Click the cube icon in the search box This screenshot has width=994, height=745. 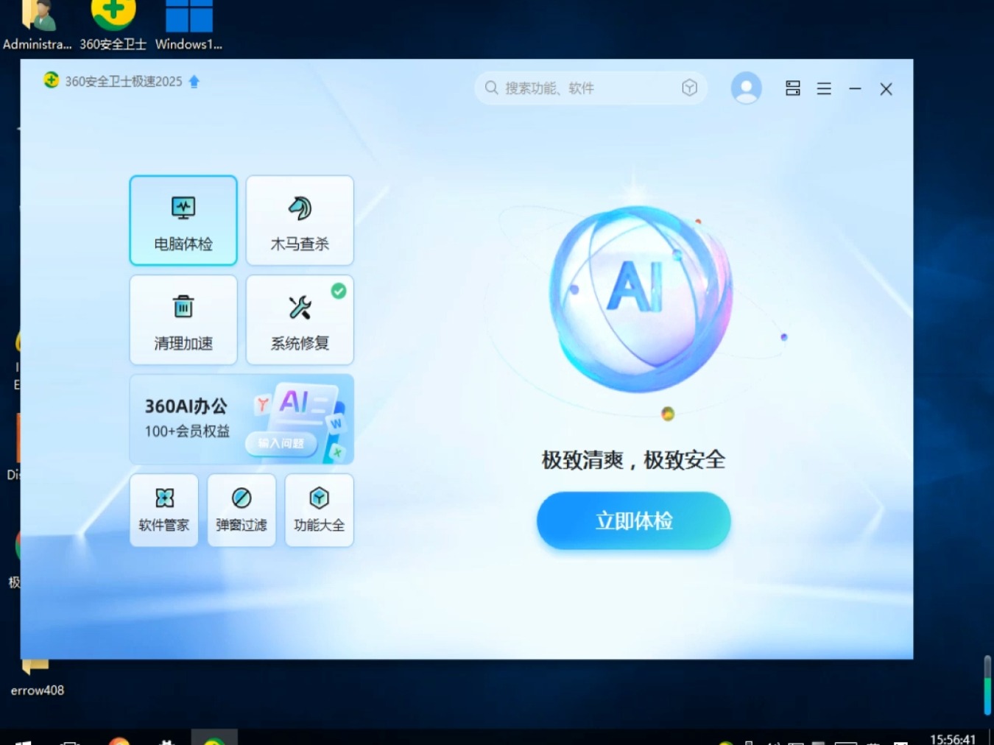(x=689, y=88)
